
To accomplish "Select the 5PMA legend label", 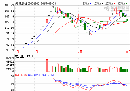I will (86, 3).
